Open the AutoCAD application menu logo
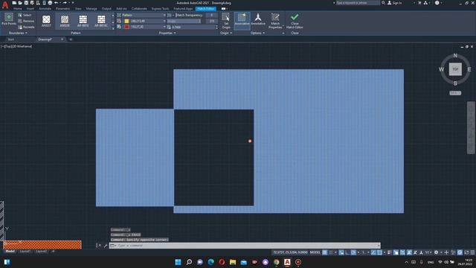This screenshot has height=268, width=476. 5,4
